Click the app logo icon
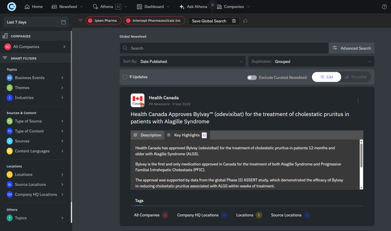391x231 pixels. [11, 6]
